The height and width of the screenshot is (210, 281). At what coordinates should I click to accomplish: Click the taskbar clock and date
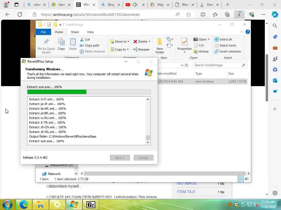[x=268, y=205]
